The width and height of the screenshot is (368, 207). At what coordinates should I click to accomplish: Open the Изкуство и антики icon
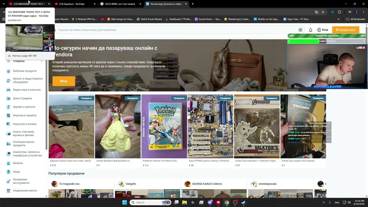click(x=8, y=124)
